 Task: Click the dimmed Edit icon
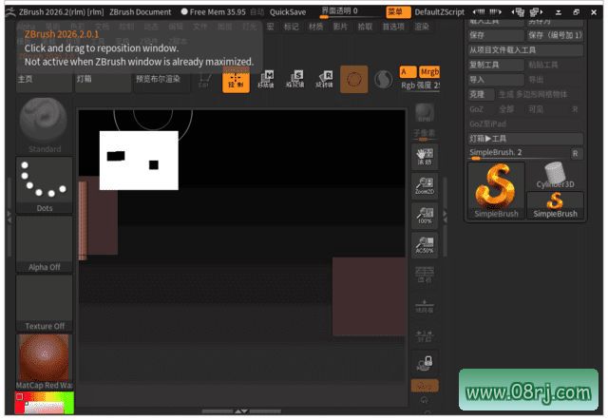(204, 80)
